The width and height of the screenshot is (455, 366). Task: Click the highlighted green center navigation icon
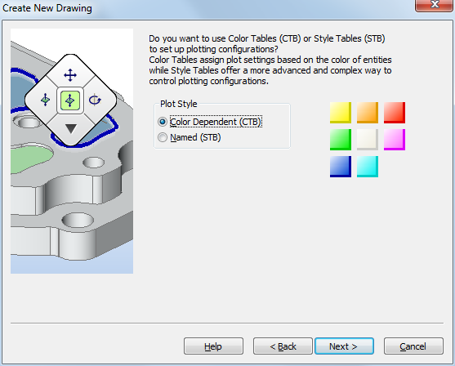[x=70, y=100]
